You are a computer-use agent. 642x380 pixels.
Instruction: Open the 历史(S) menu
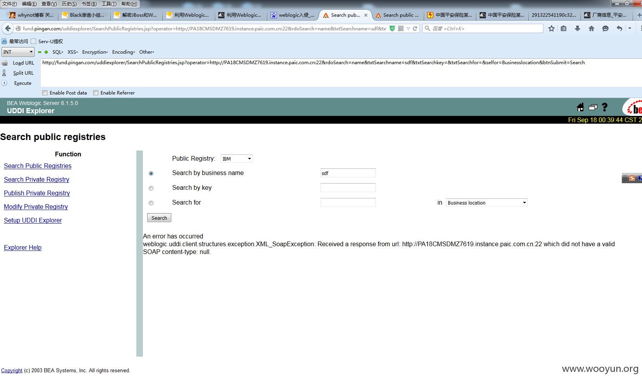pyautogui.click(x=69, y=4)
